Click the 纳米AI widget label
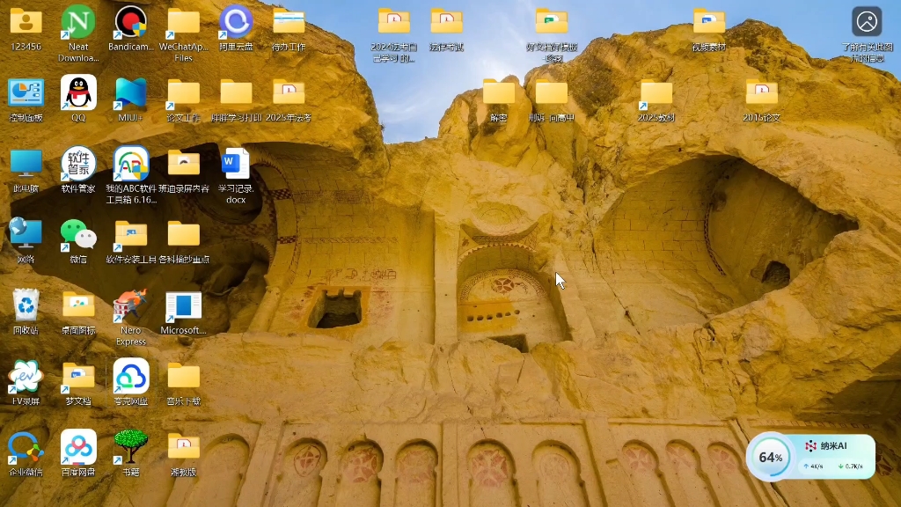This screenshot has width=901, height=507. pyautogui.click(x=832, y=446)
